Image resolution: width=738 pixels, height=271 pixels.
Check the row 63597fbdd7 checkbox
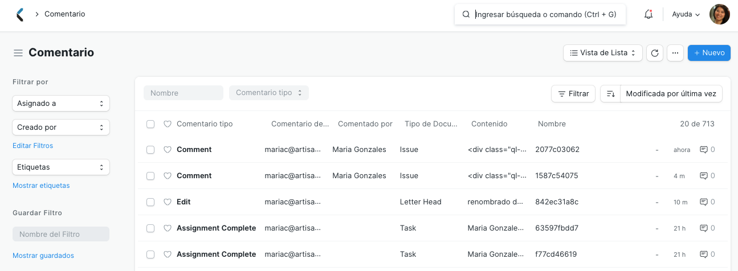pos(150,228)
